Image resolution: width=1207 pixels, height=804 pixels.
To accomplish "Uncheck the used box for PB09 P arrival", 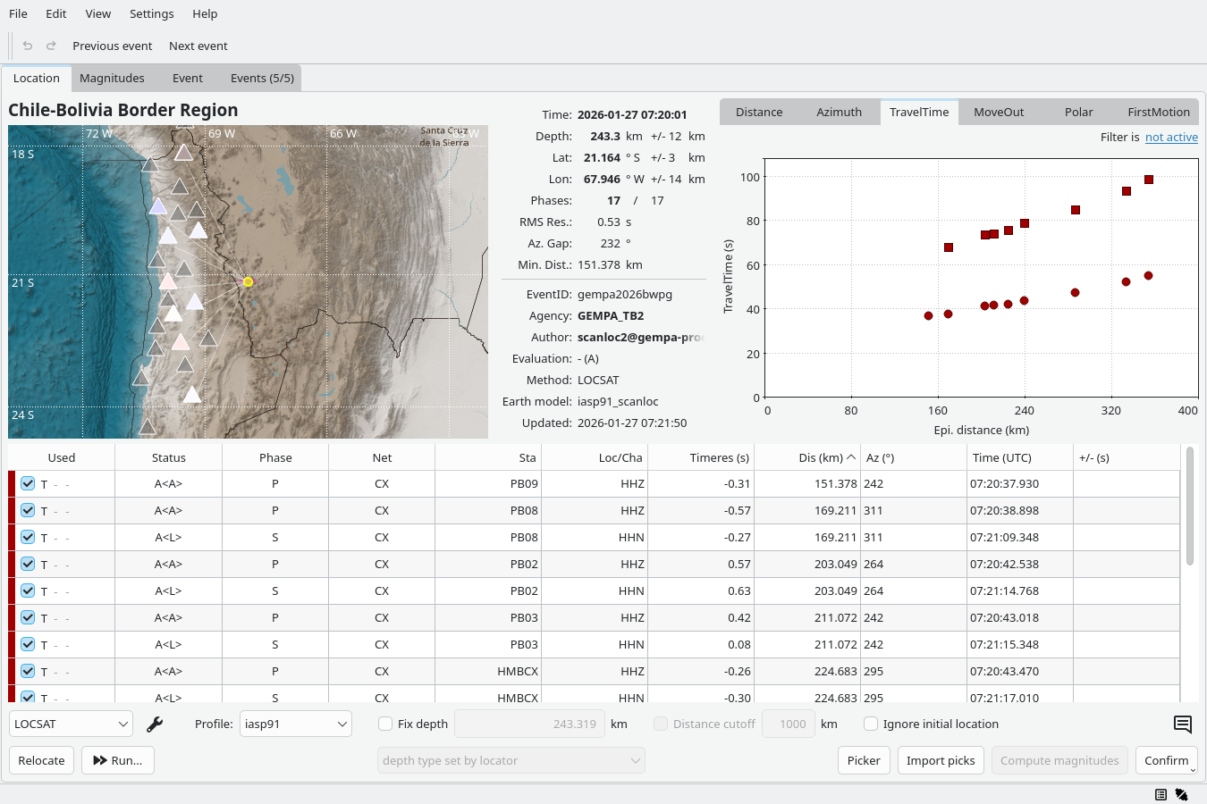I will 28,483.
